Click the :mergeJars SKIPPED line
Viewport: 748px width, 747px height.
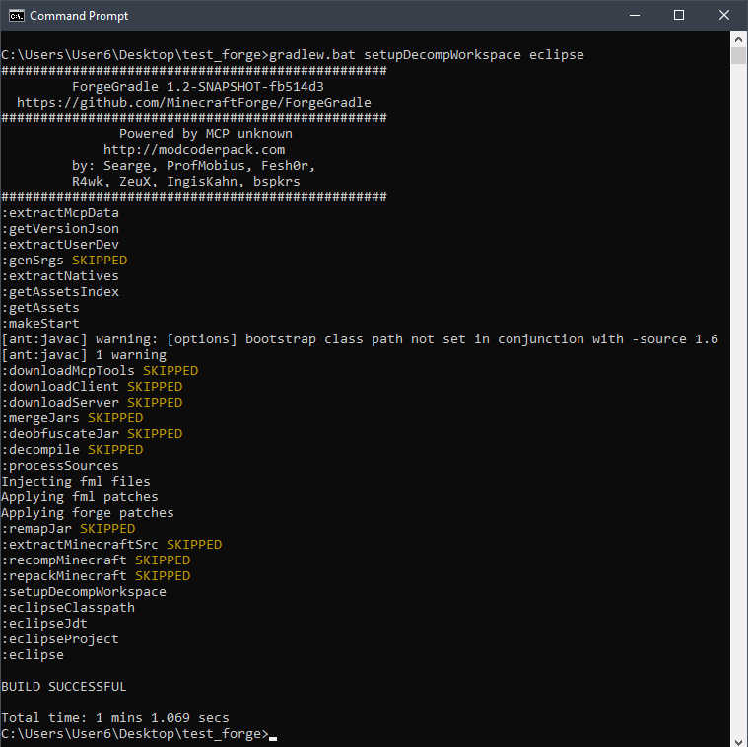[72, 418]
